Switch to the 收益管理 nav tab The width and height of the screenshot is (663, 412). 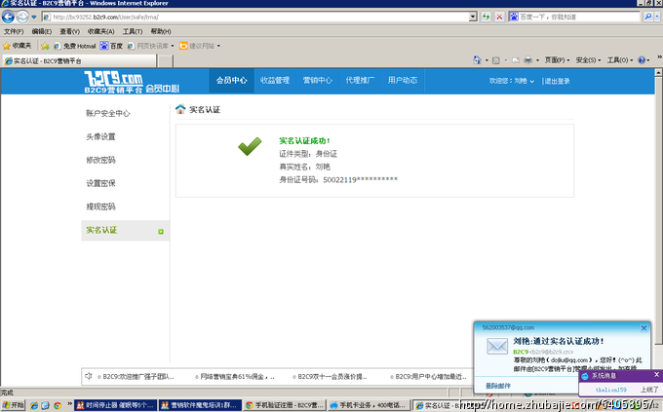[275, 80]
